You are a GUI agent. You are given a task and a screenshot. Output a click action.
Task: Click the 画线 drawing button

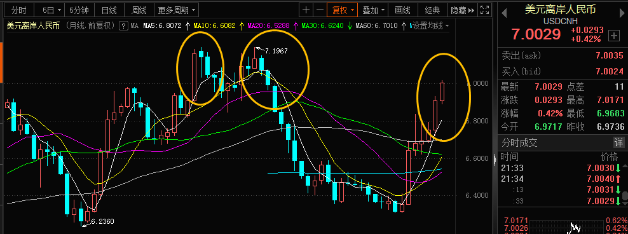point(402,10)
